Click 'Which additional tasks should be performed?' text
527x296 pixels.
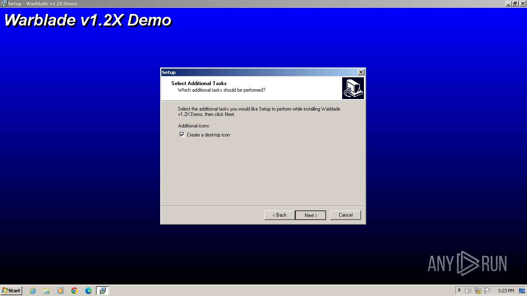tap(222, 90)
